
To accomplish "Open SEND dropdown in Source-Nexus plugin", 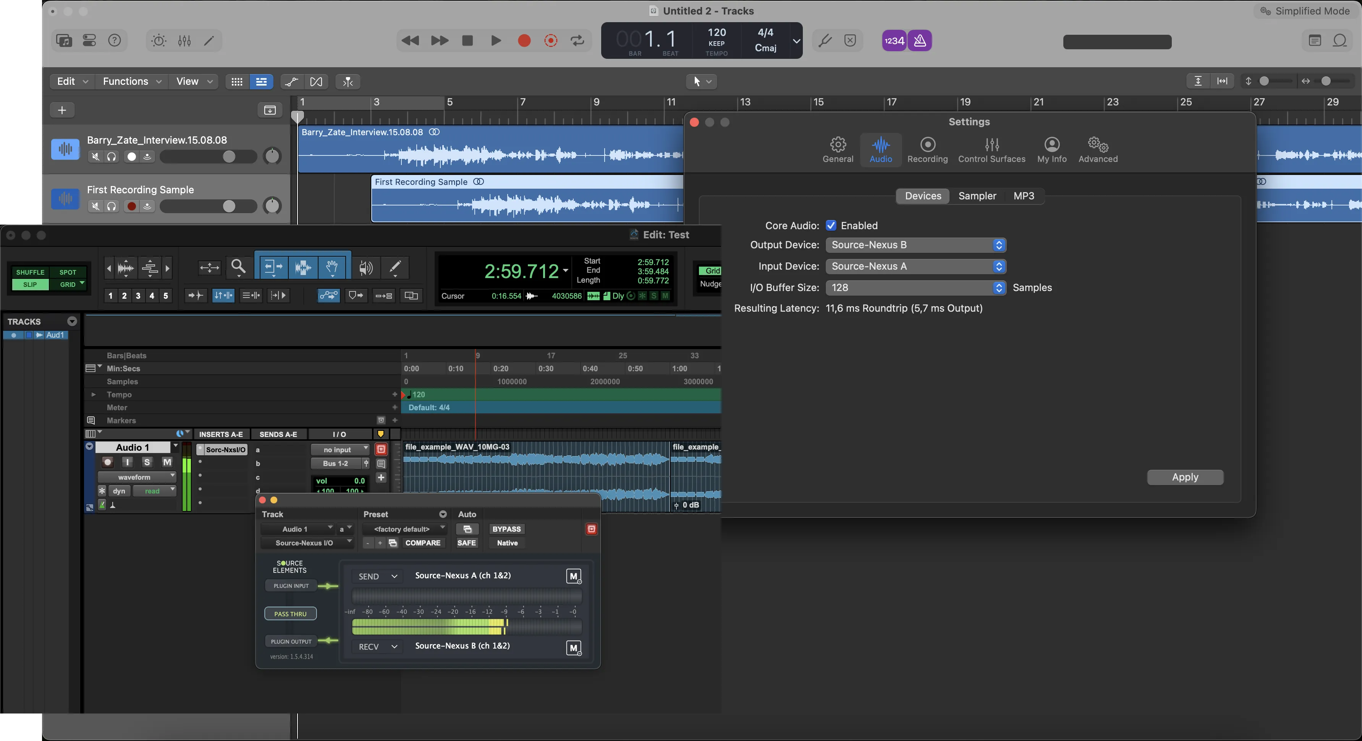I will 377,576.
